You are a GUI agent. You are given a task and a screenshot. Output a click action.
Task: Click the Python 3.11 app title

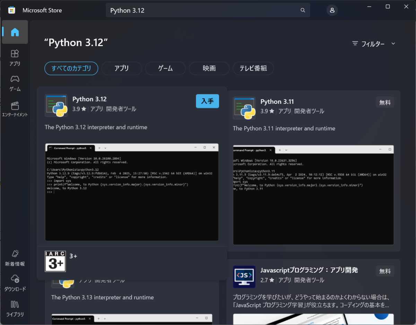click(277, 102)
